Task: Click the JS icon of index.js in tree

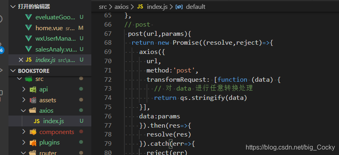Action: (x=36, y=122)
